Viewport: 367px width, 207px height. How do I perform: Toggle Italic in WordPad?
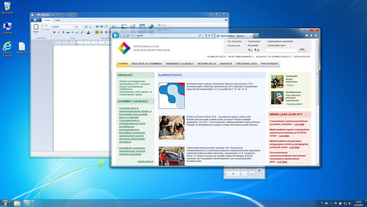tap(58, 33)
